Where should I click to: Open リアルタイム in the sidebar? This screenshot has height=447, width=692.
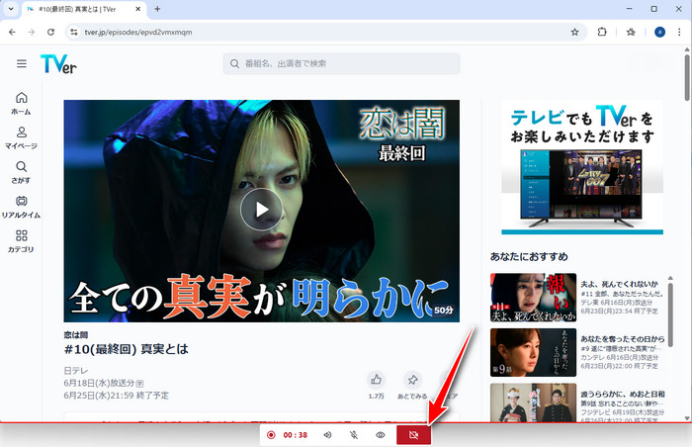point(21,207)
